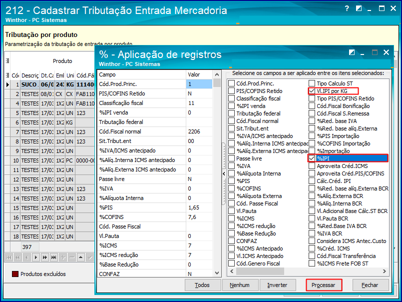Image resolution: width=402 pixels, height=302 pixels.
Task: Tick the Aproveita Créd.ICMS checkbox
Action: [x=312, y=166]
